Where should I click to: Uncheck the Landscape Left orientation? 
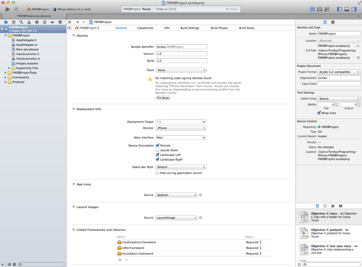point(157,155)
